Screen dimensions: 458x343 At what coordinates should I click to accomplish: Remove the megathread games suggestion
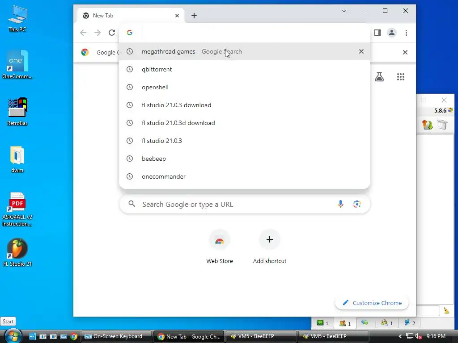(361, 51)
